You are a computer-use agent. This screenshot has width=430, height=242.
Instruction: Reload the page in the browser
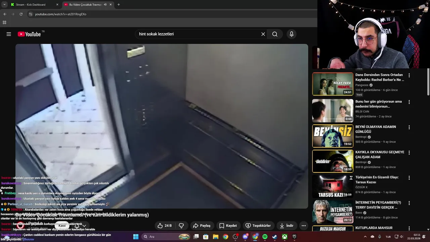[x=21, y=14]
